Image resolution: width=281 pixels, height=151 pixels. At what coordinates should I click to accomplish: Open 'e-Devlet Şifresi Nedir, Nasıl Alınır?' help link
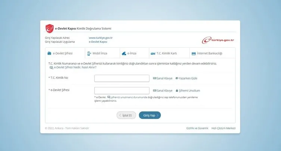click(75, 67)
